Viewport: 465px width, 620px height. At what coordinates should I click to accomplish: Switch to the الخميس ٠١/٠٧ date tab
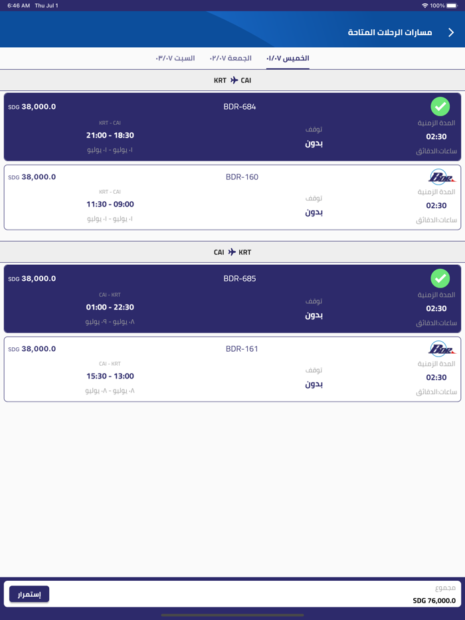(288, 58)
